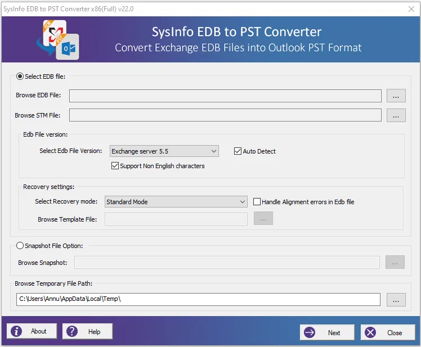This screenshot has width=421, height=347.
Task: Click the Temporary File Path ellipsis button
Action: pos(396,300)
